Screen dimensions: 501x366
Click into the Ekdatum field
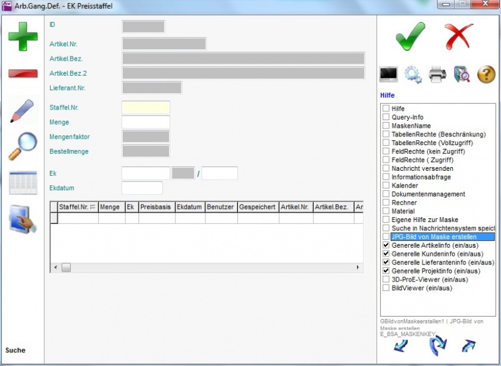(142, 188)
